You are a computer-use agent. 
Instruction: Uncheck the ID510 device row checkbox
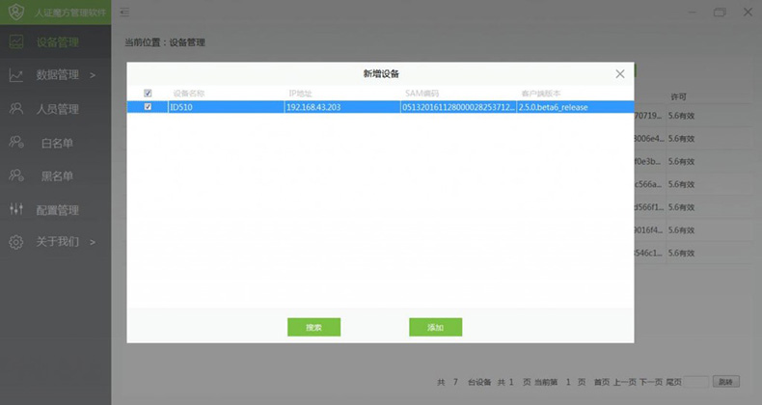tap(148, 107)
